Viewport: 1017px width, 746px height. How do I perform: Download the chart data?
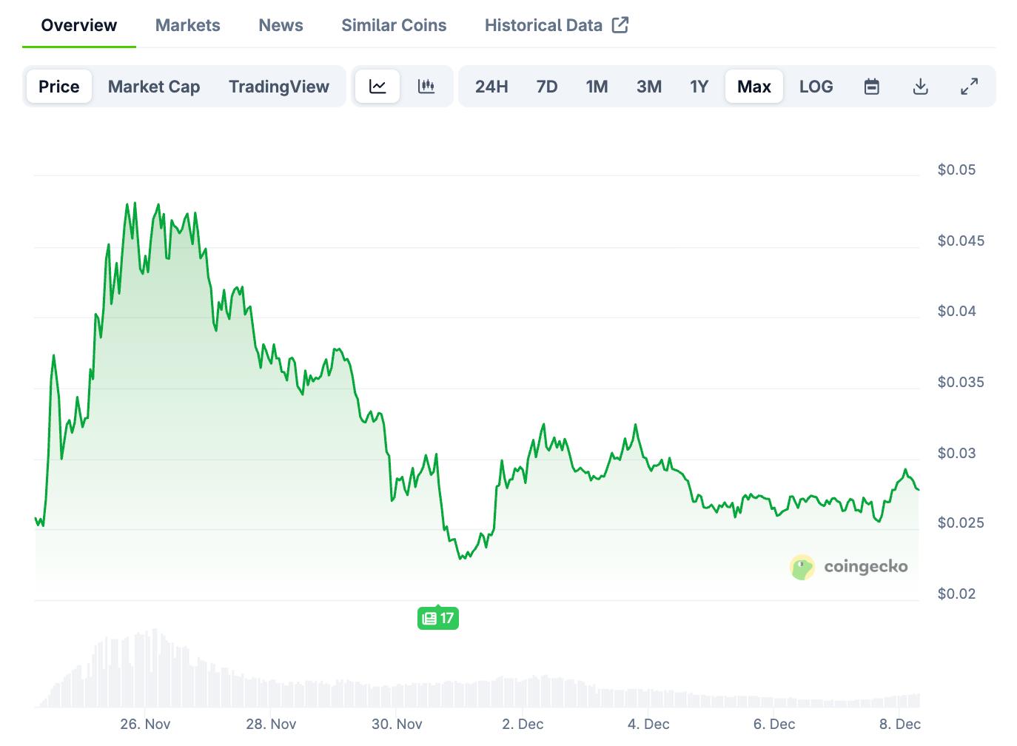tap(921, 87)
